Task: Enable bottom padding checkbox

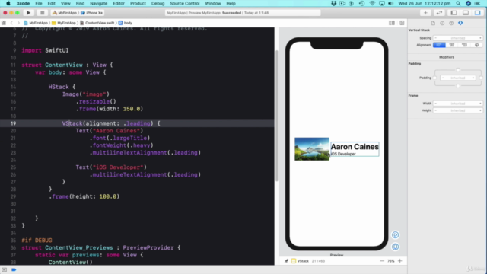Action: (x=458, y=86)
